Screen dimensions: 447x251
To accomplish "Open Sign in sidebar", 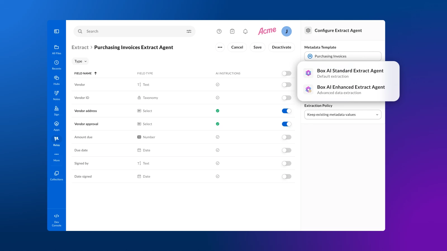I will [x=56, y=111].
